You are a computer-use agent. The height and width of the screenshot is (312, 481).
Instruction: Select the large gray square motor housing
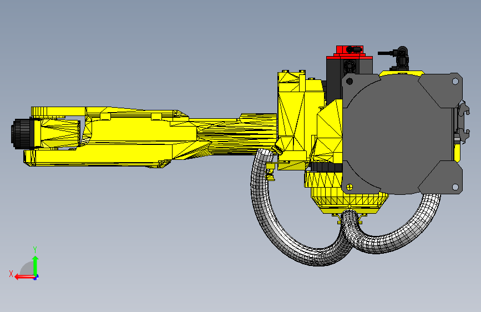(x=402, y=134)
